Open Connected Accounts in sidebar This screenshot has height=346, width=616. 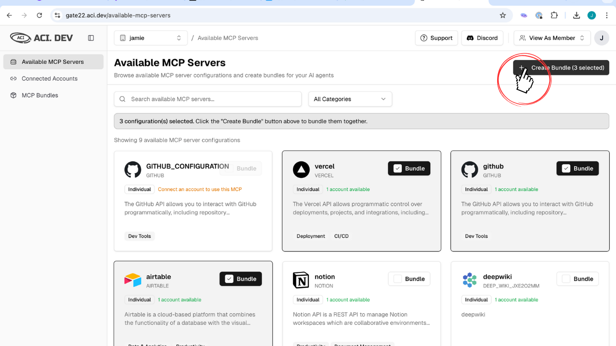click(x=53, y=78)
